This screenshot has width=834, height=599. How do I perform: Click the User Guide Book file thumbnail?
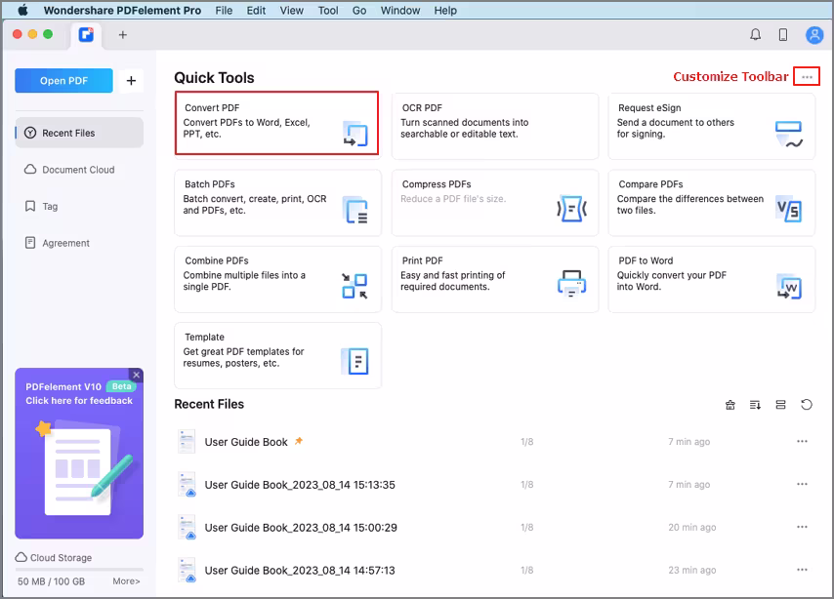[x=187, y=442]
